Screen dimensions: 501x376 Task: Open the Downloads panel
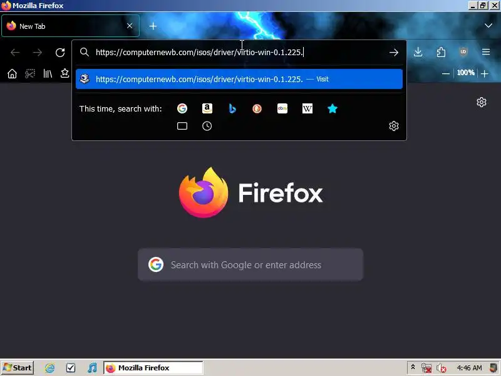click(418, 52)
